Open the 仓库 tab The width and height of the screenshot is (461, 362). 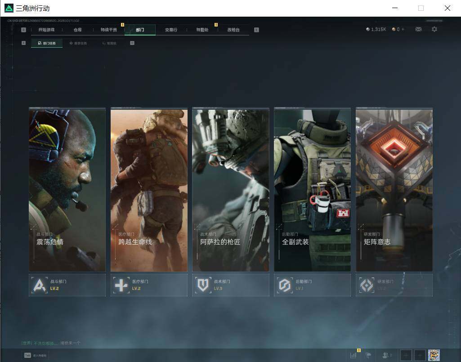[78, 30]
